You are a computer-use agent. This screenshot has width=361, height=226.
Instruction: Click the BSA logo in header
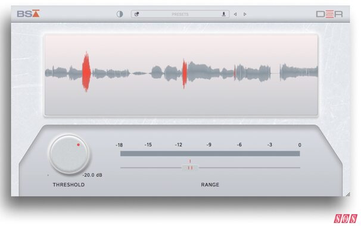(x=29, y=14)
